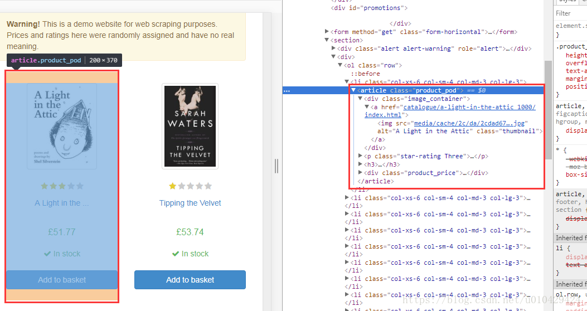Expand the h3 node in the DOM tree
Image resolution: width=587 pixels, height=311 pixels.
[x=360, y=164]
